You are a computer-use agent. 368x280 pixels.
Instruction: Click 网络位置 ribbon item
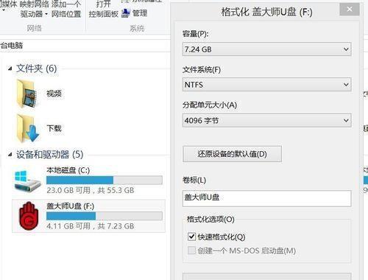tap(66, 14)
